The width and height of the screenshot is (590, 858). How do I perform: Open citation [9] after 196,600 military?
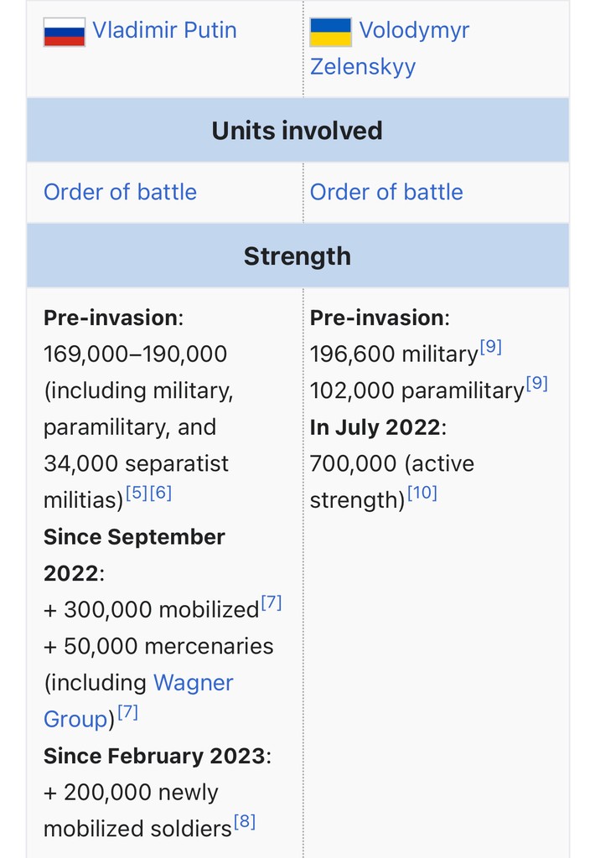[490, 347]
